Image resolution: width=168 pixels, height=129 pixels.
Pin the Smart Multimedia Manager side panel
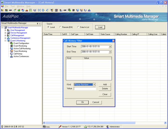(38, 24)
